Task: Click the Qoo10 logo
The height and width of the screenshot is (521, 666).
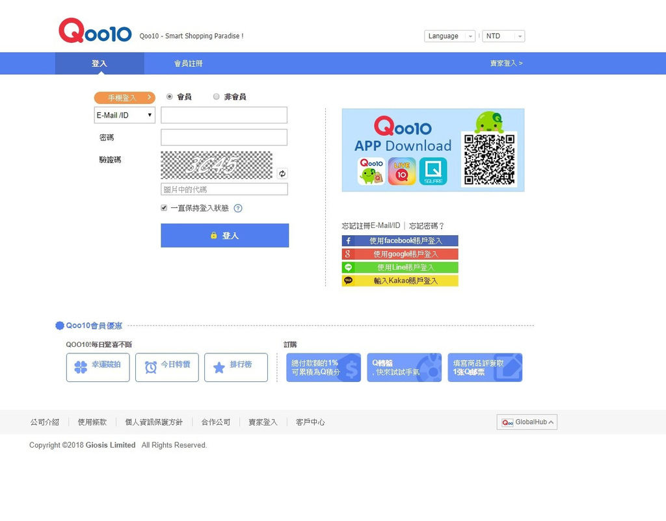Action: pyautogui.click(x=95, y=31)
